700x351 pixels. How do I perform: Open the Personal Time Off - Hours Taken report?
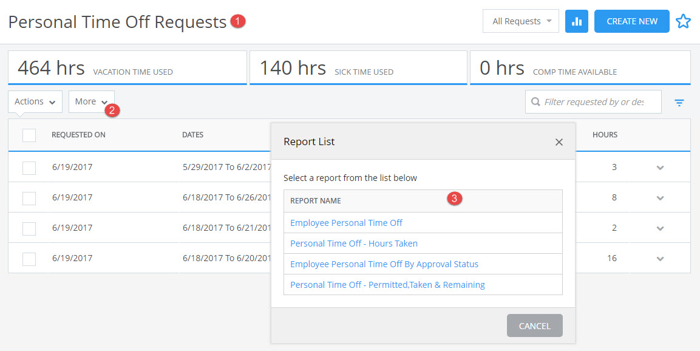tap(354, 243)
